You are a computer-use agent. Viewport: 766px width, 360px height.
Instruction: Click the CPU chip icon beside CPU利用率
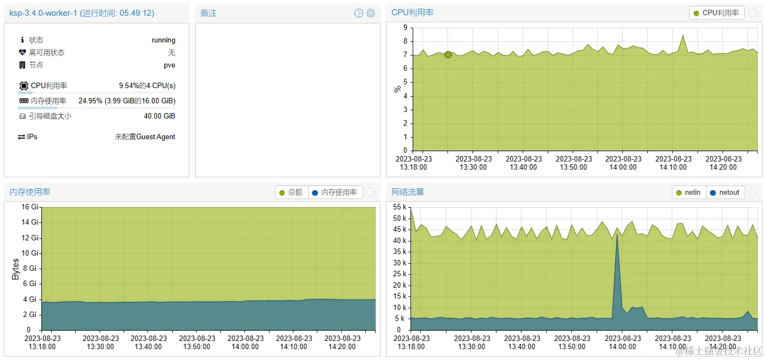click(24, 85)
